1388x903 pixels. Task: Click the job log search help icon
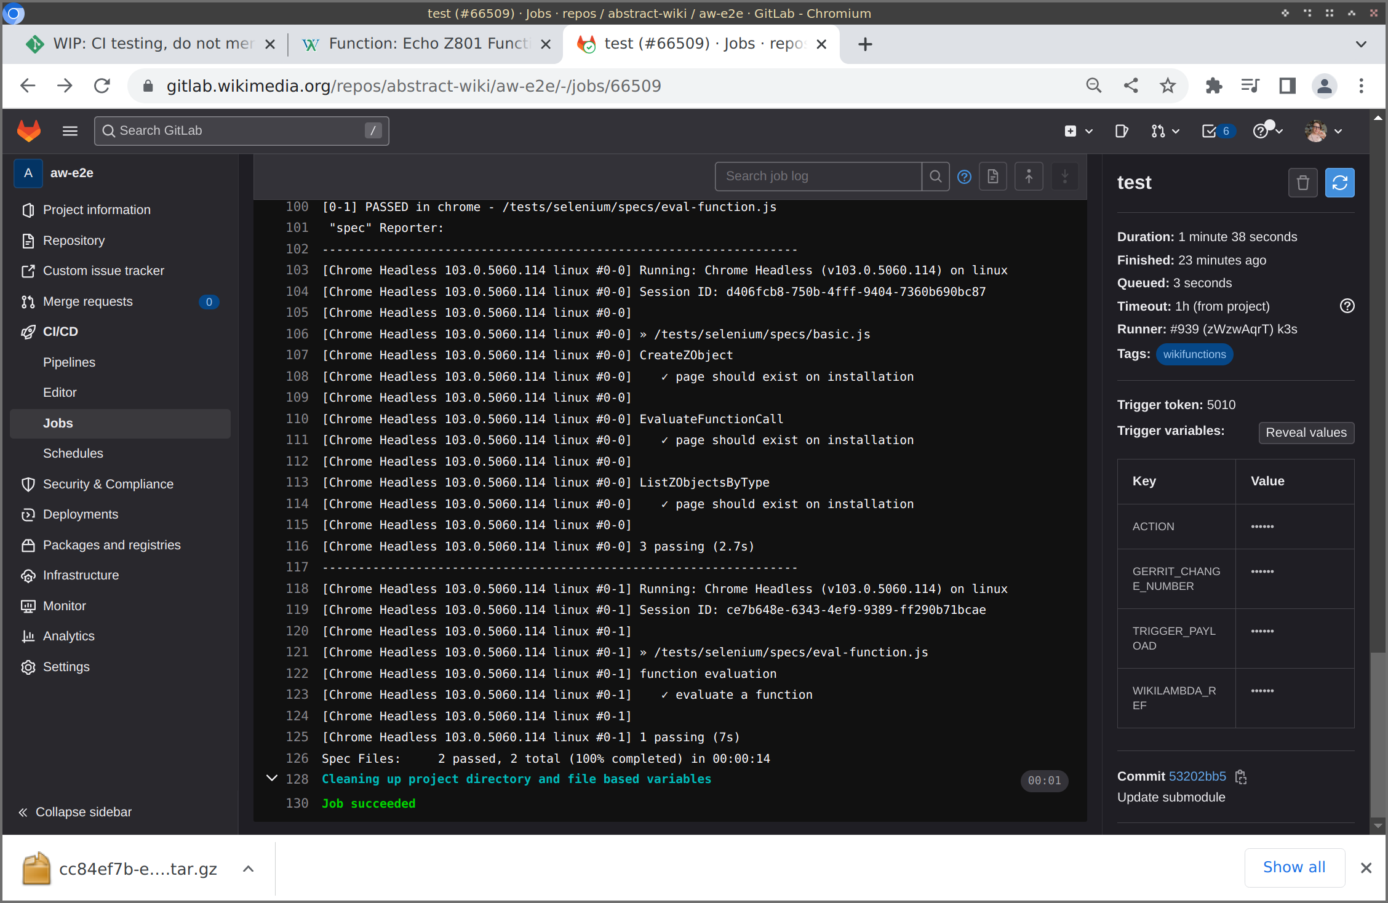point(964,177)
